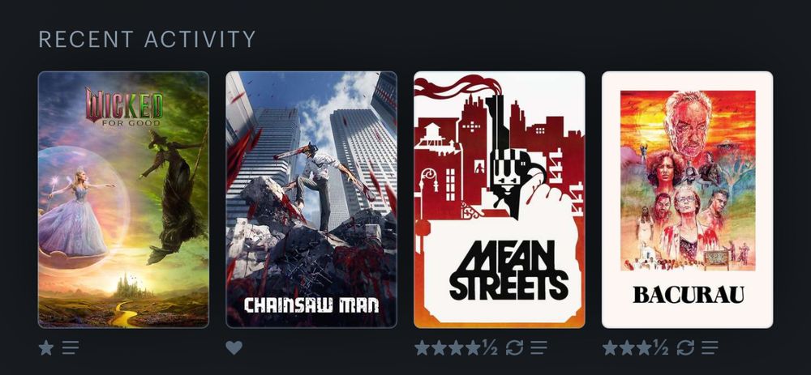Click the first star of Bacurau rating
The width and height of the screenshot is (811, 375).
pos(611,347)
